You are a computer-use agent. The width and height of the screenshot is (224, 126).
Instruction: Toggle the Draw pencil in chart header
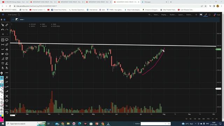pos(205,15)
